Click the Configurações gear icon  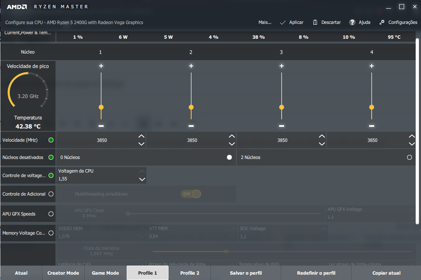382,22
